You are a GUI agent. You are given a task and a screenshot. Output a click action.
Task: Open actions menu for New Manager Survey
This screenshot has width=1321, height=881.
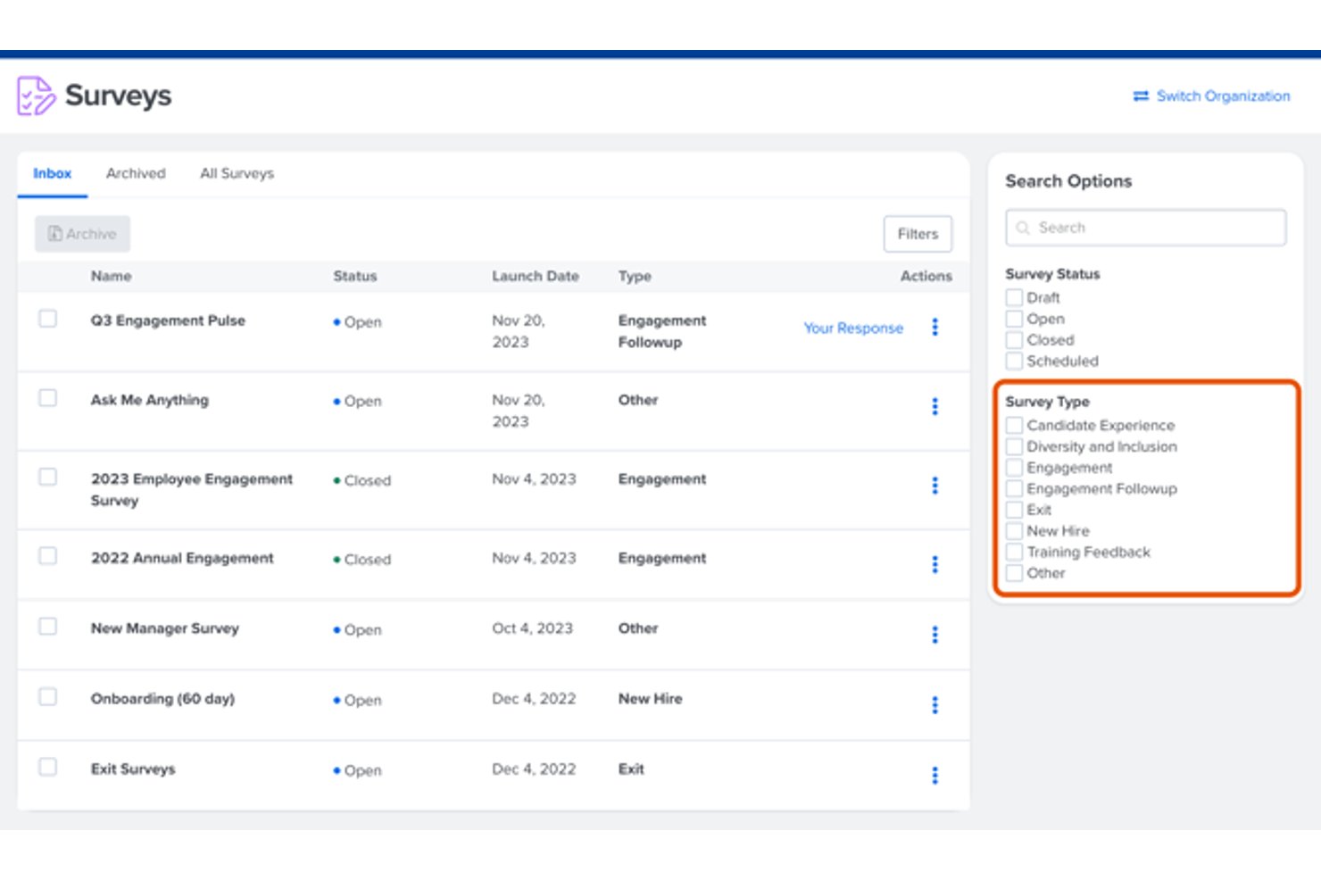click(x=935, y=634)
